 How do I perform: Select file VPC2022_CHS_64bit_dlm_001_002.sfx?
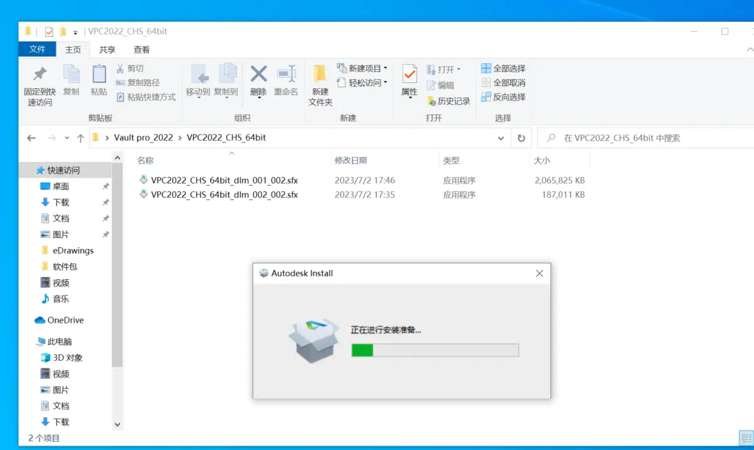224,180
